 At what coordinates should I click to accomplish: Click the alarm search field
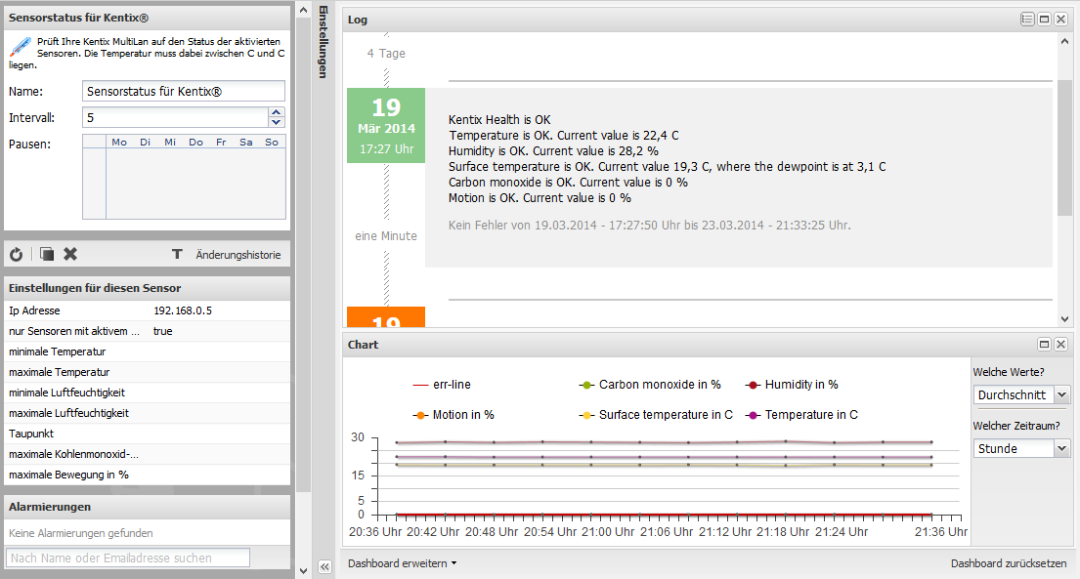point(128,558)
